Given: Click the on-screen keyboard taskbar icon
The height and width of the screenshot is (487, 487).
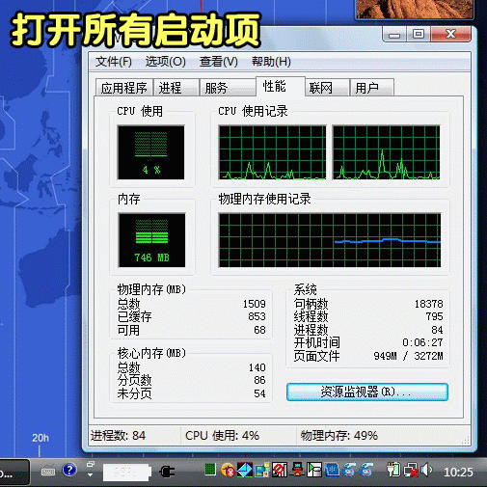Looking at the screenshot, I should pyautogui.click(x=48, y=472).
